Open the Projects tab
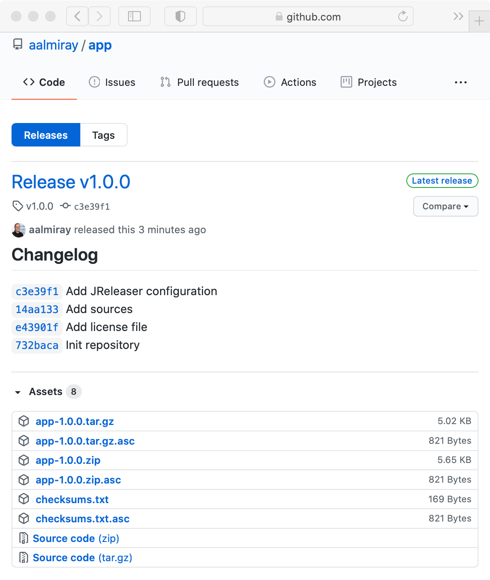The image size is (490, 580). (369, 82)
